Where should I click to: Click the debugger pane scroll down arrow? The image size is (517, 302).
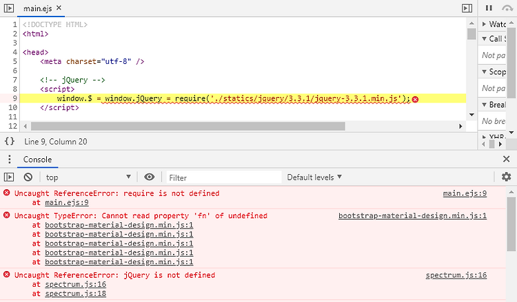pos(511,132)
